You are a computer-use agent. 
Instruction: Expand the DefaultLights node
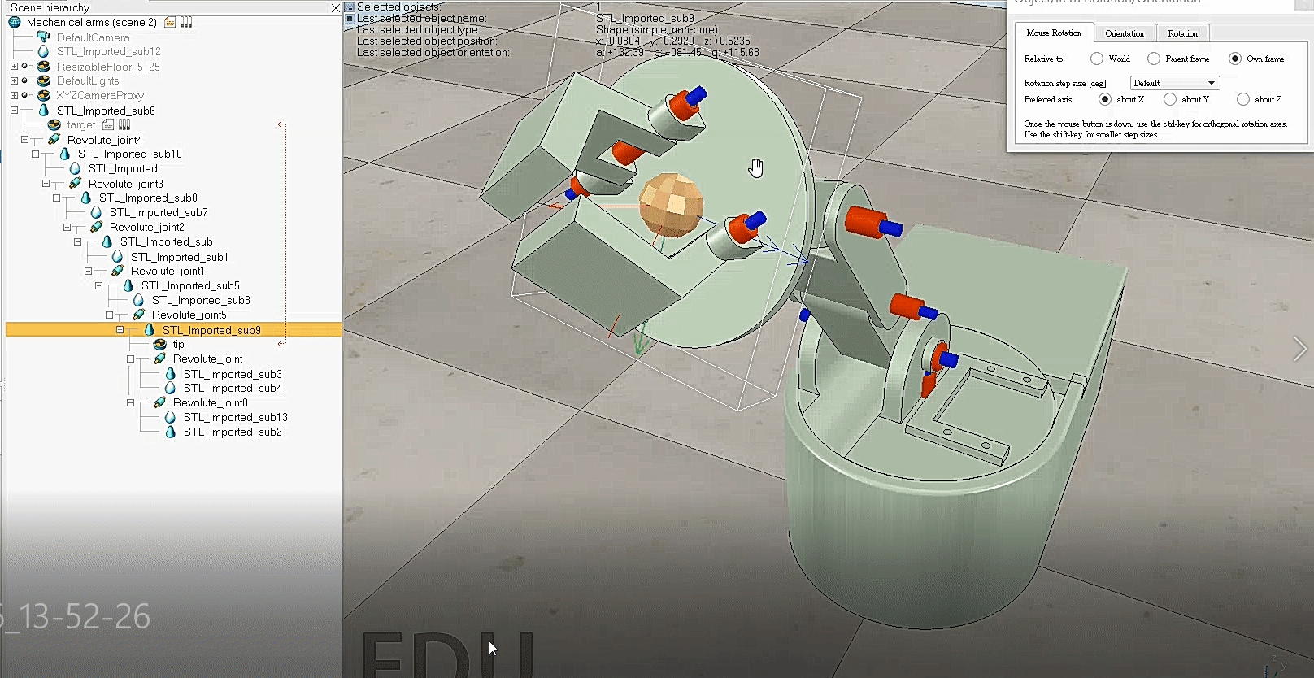[14, 80]
